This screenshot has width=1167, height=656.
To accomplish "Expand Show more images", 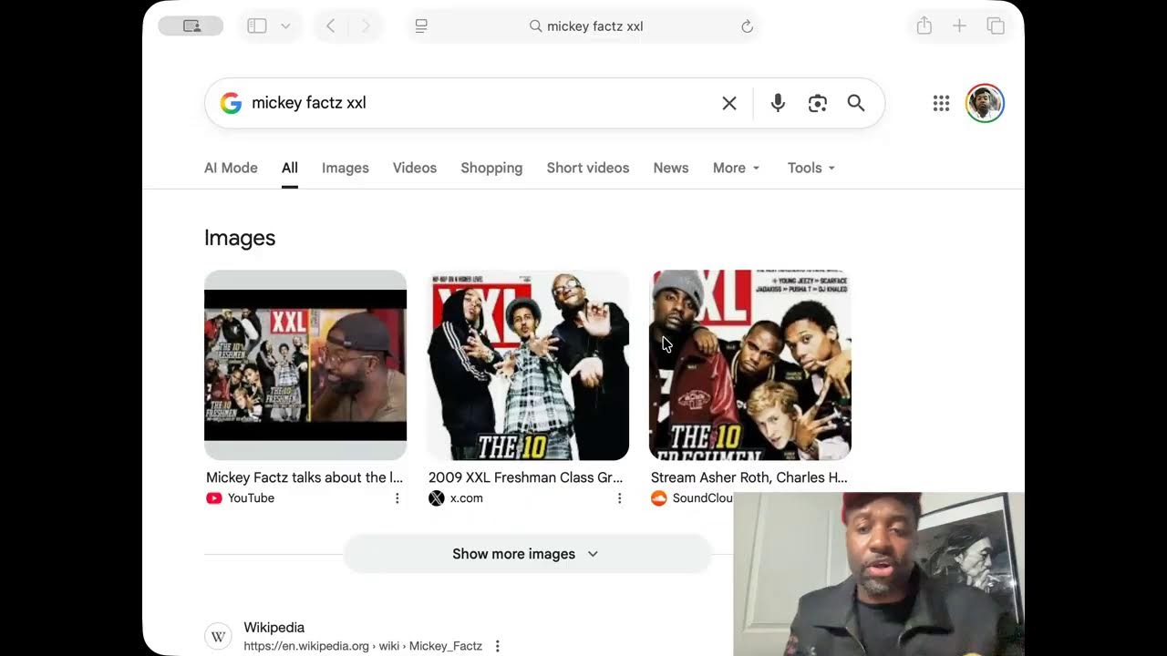I will pyautogui.click(x=527, y=554).
